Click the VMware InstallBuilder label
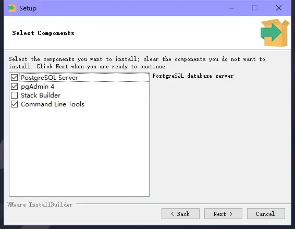The image size is (295, 229). [40, 204]
